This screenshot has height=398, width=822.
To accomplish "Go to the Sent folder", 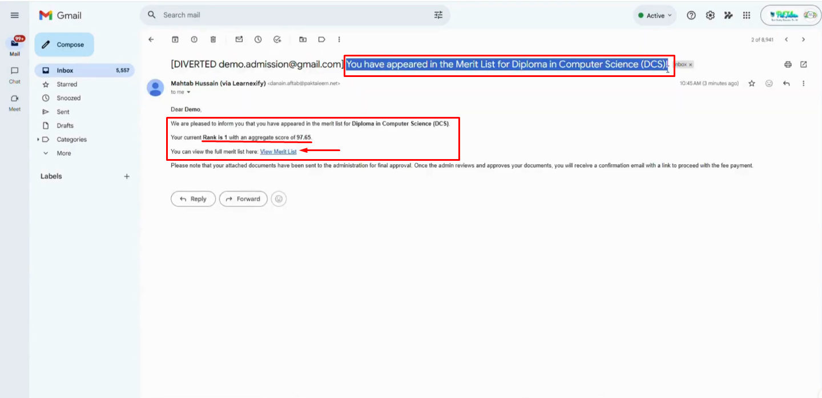I will coord(63,112).
